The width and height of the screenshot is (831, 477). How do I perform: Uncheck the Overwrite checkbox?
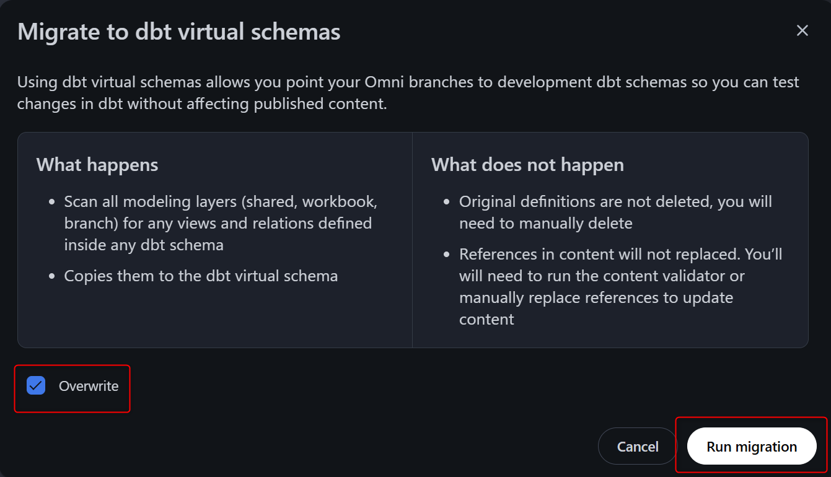coord(36,386)
